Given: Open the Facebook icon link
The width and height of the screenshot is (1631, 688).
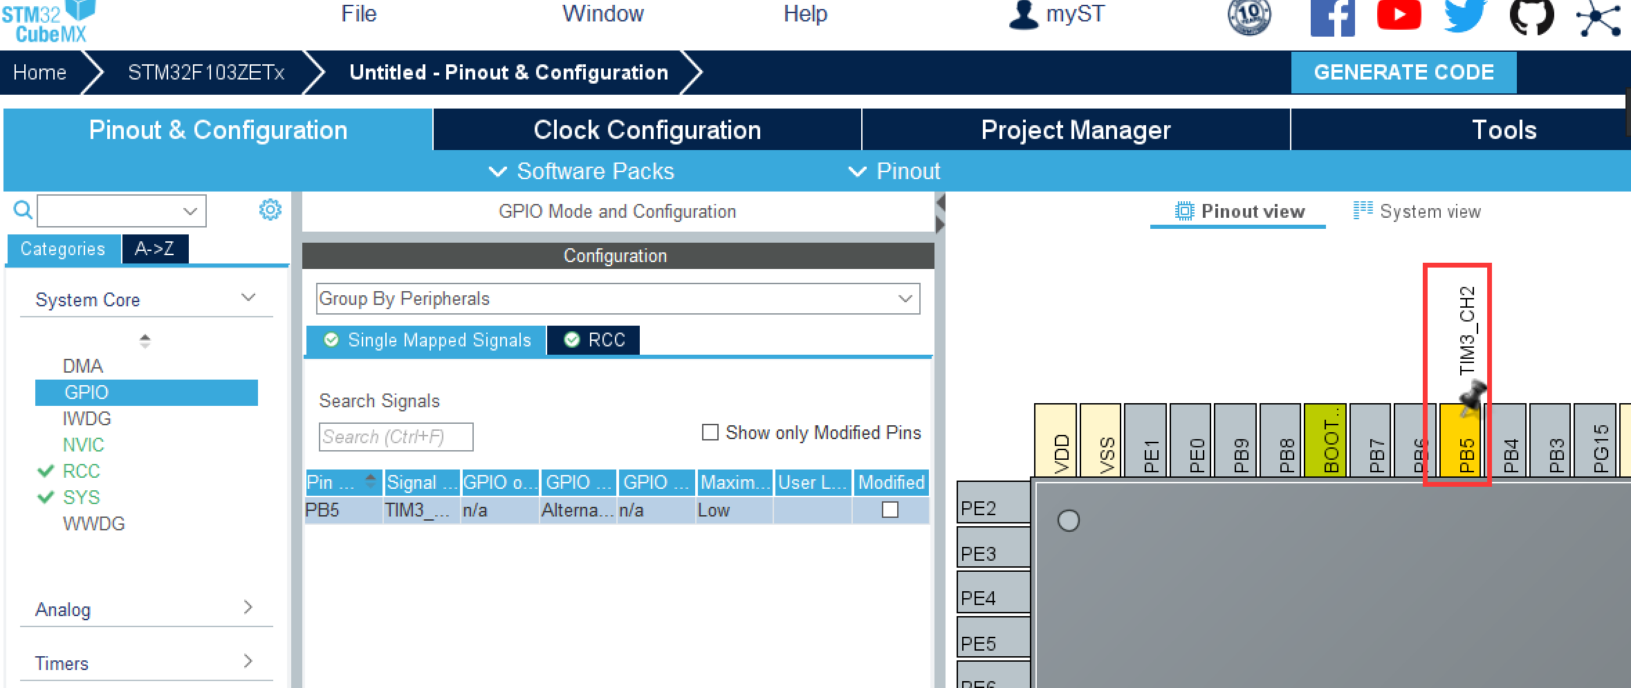Looking at the screenshot, I should [x=1332, y=17].
